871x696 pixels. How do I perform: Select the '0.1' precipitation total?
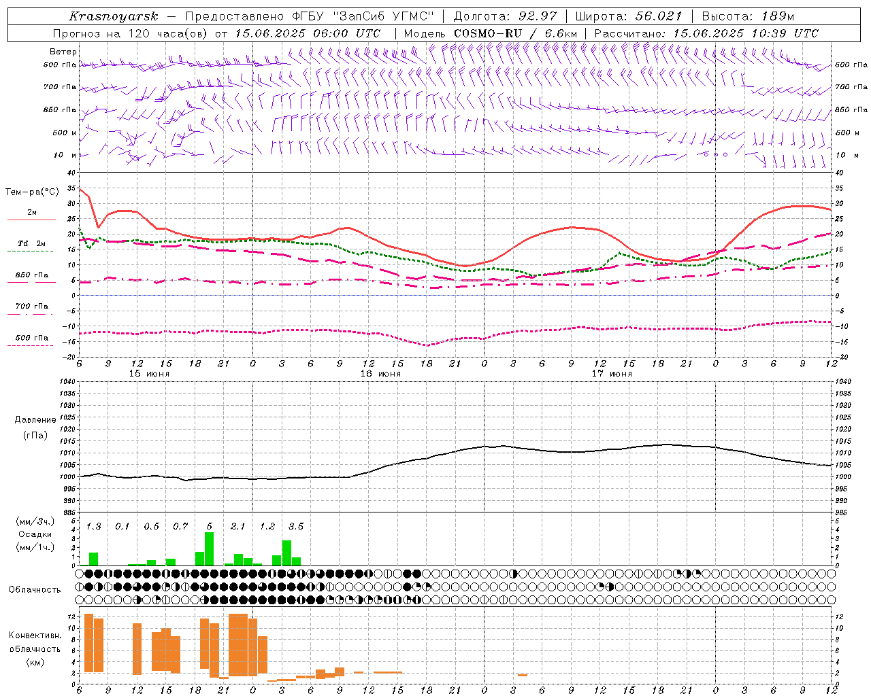pyautogui.click(x=122, y=526)
